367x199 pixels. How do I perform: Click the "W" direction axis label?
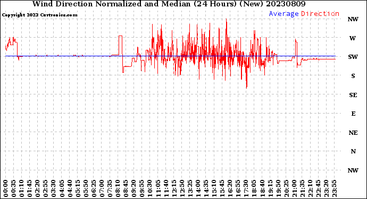click(x=353, y=38)
